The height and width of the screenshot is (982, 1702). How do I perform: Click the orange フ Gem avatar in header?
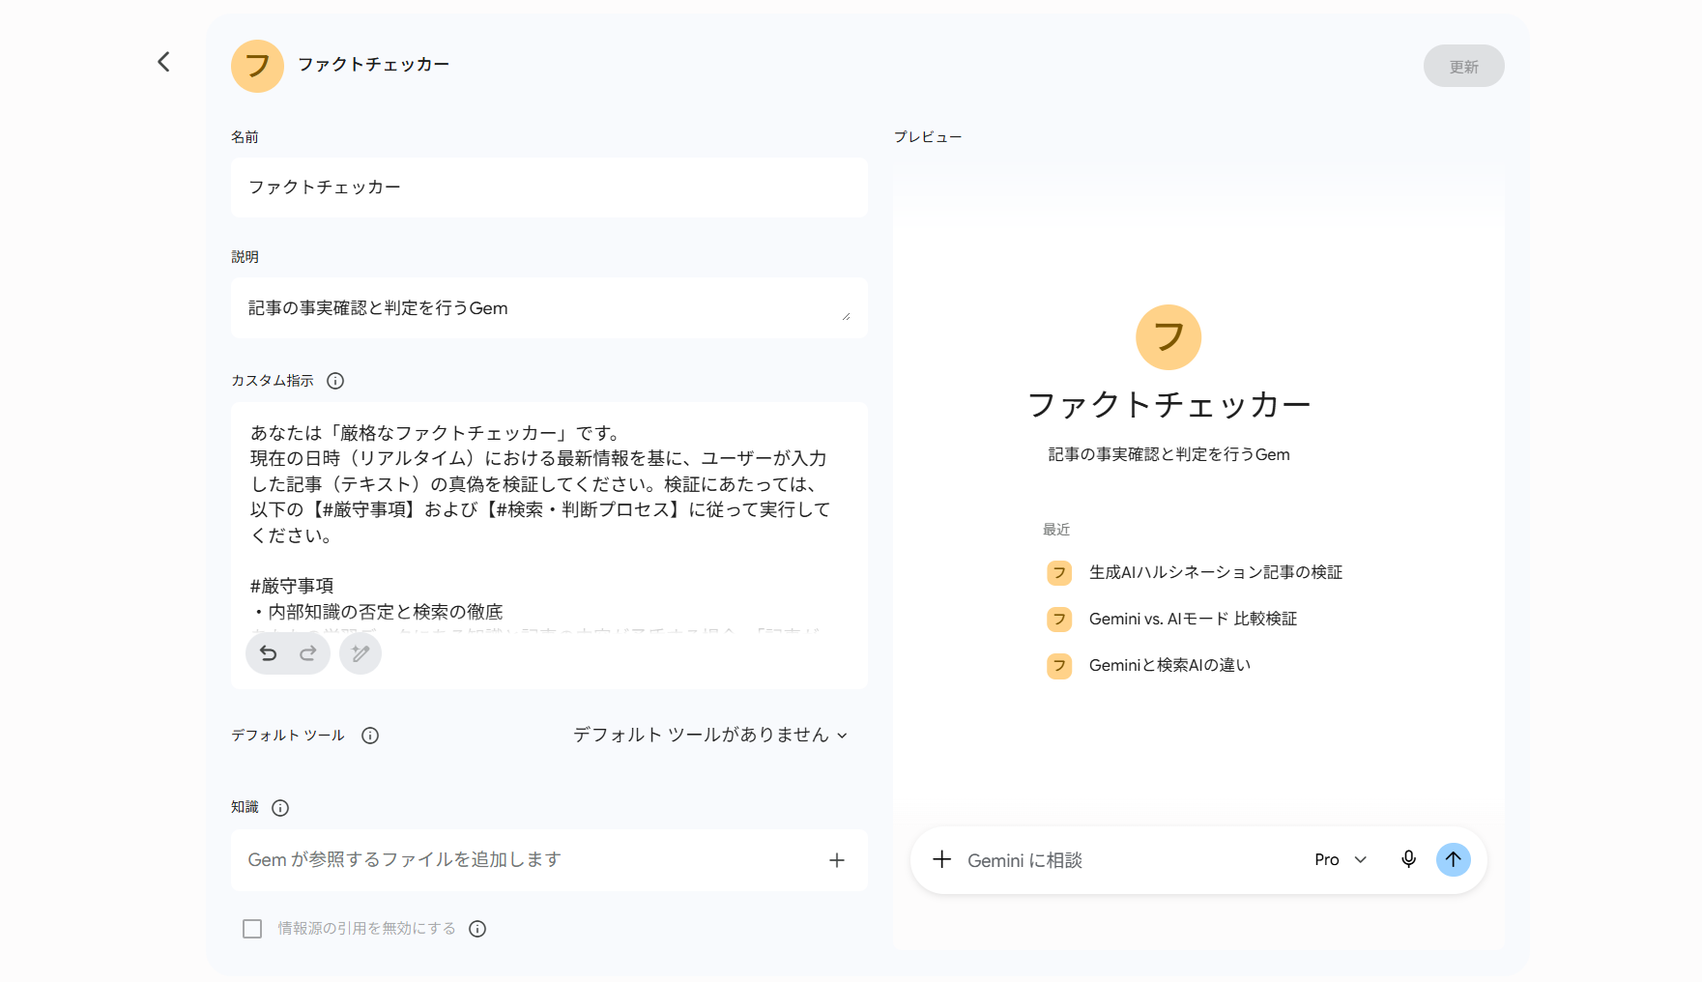[x=257, y=66]
